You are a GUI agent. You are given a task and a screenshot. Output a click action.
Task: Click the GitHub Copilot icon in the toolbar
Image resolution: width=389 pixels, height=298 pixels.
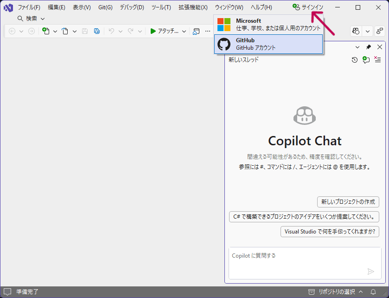click(x=356, y=31)
